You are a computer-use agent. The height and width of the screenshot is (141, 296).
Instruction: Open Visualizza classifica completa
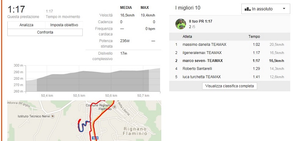point(229,86)
